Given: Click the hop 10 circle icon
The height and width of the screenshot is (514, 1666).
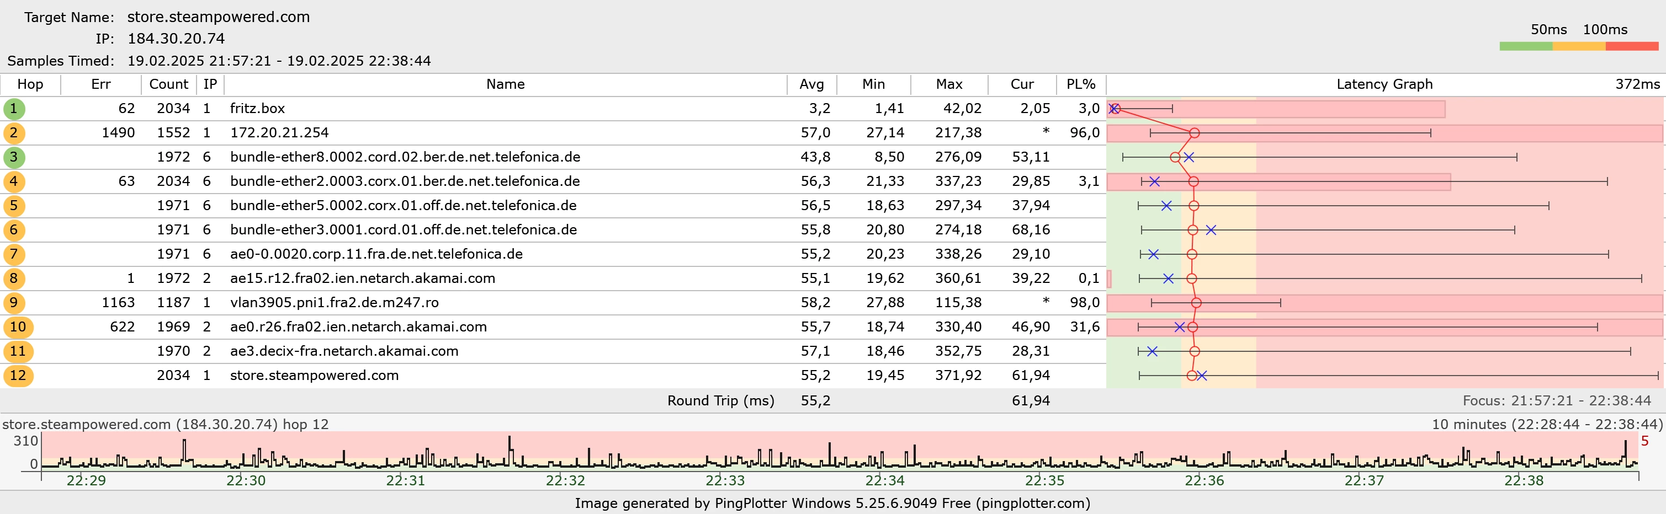Looking at the screenshot, I should pyautogui.click(x=18, y=326).
